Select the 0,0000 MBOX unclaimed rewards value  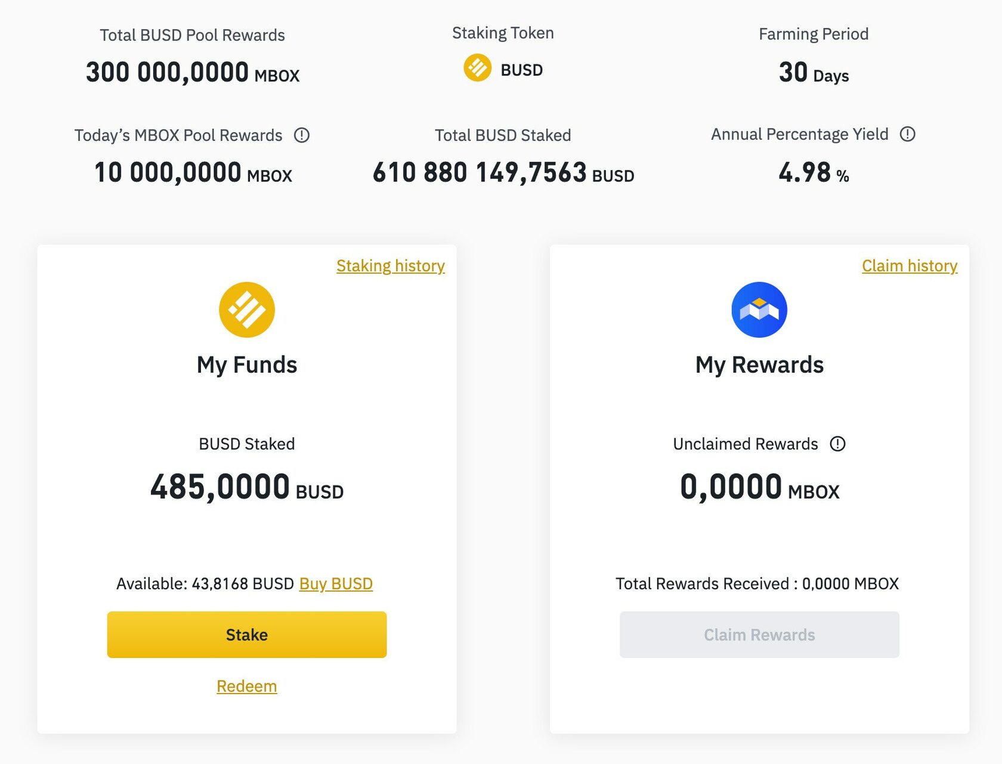[759, 487]
